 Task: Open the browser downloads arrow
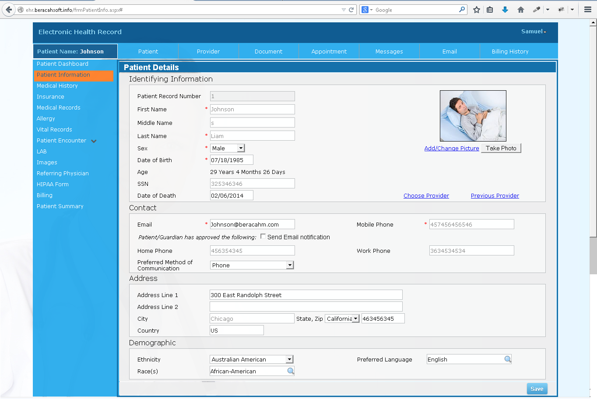click(505, 10)
